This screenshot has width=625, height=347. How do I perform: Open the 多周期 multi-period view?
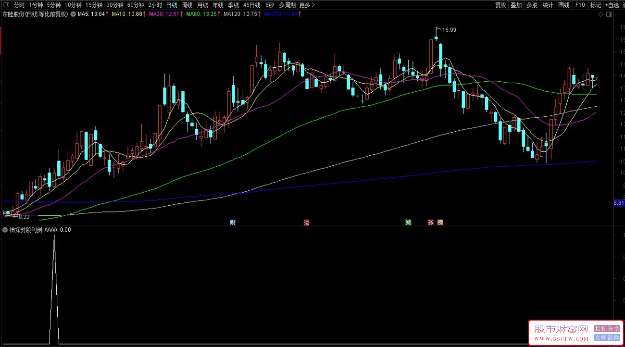(x=287, y=5)
